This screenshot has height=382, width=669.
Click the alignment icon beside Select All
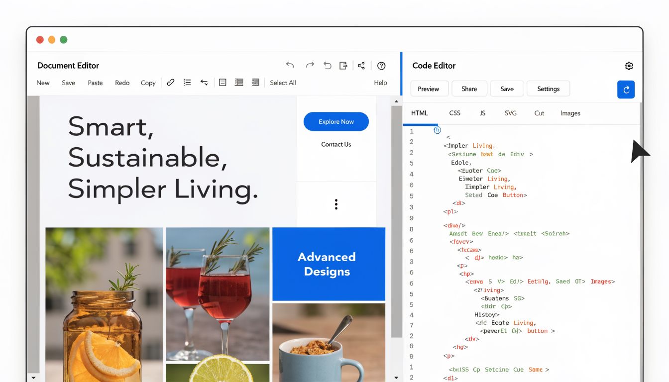pyautogui.click(x=255, y=83)
